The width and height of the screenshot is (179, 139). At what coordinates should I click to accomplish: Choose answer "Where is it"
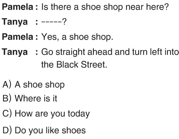tap(36, 98)
